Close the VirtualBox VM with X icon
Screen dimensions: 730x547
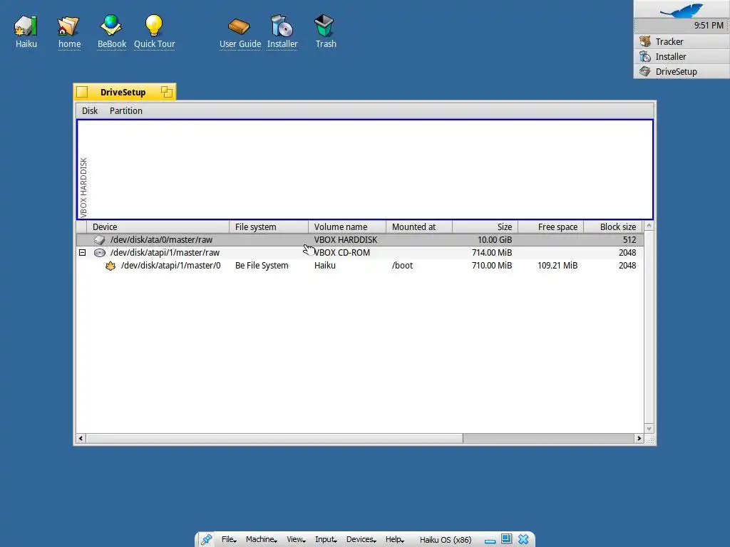524,539
